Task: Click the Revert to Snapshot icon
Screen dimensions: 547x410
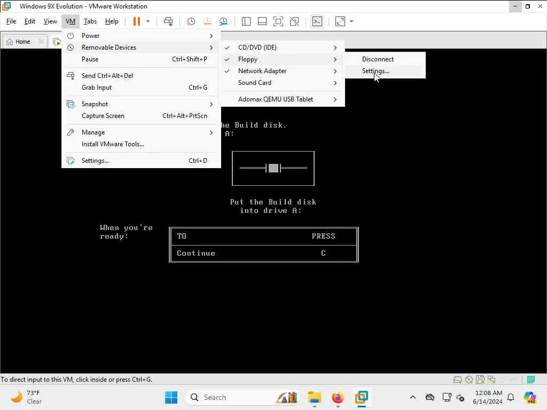Action: click(x=207, y=21)
